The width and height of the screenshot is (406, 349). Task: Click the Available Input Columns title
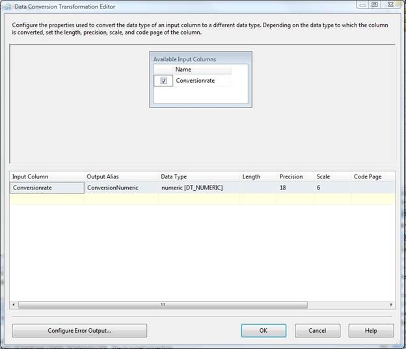pos(185,59)
